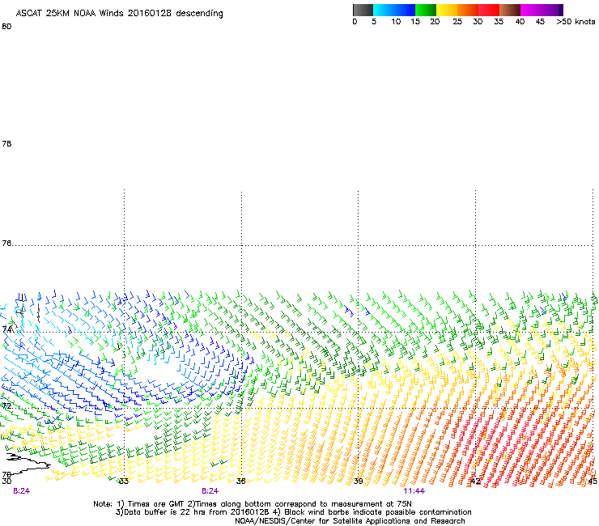Screen dimensions: 599x526
Task: Click the 76 latitude axis label
Action: pos(6,244)
